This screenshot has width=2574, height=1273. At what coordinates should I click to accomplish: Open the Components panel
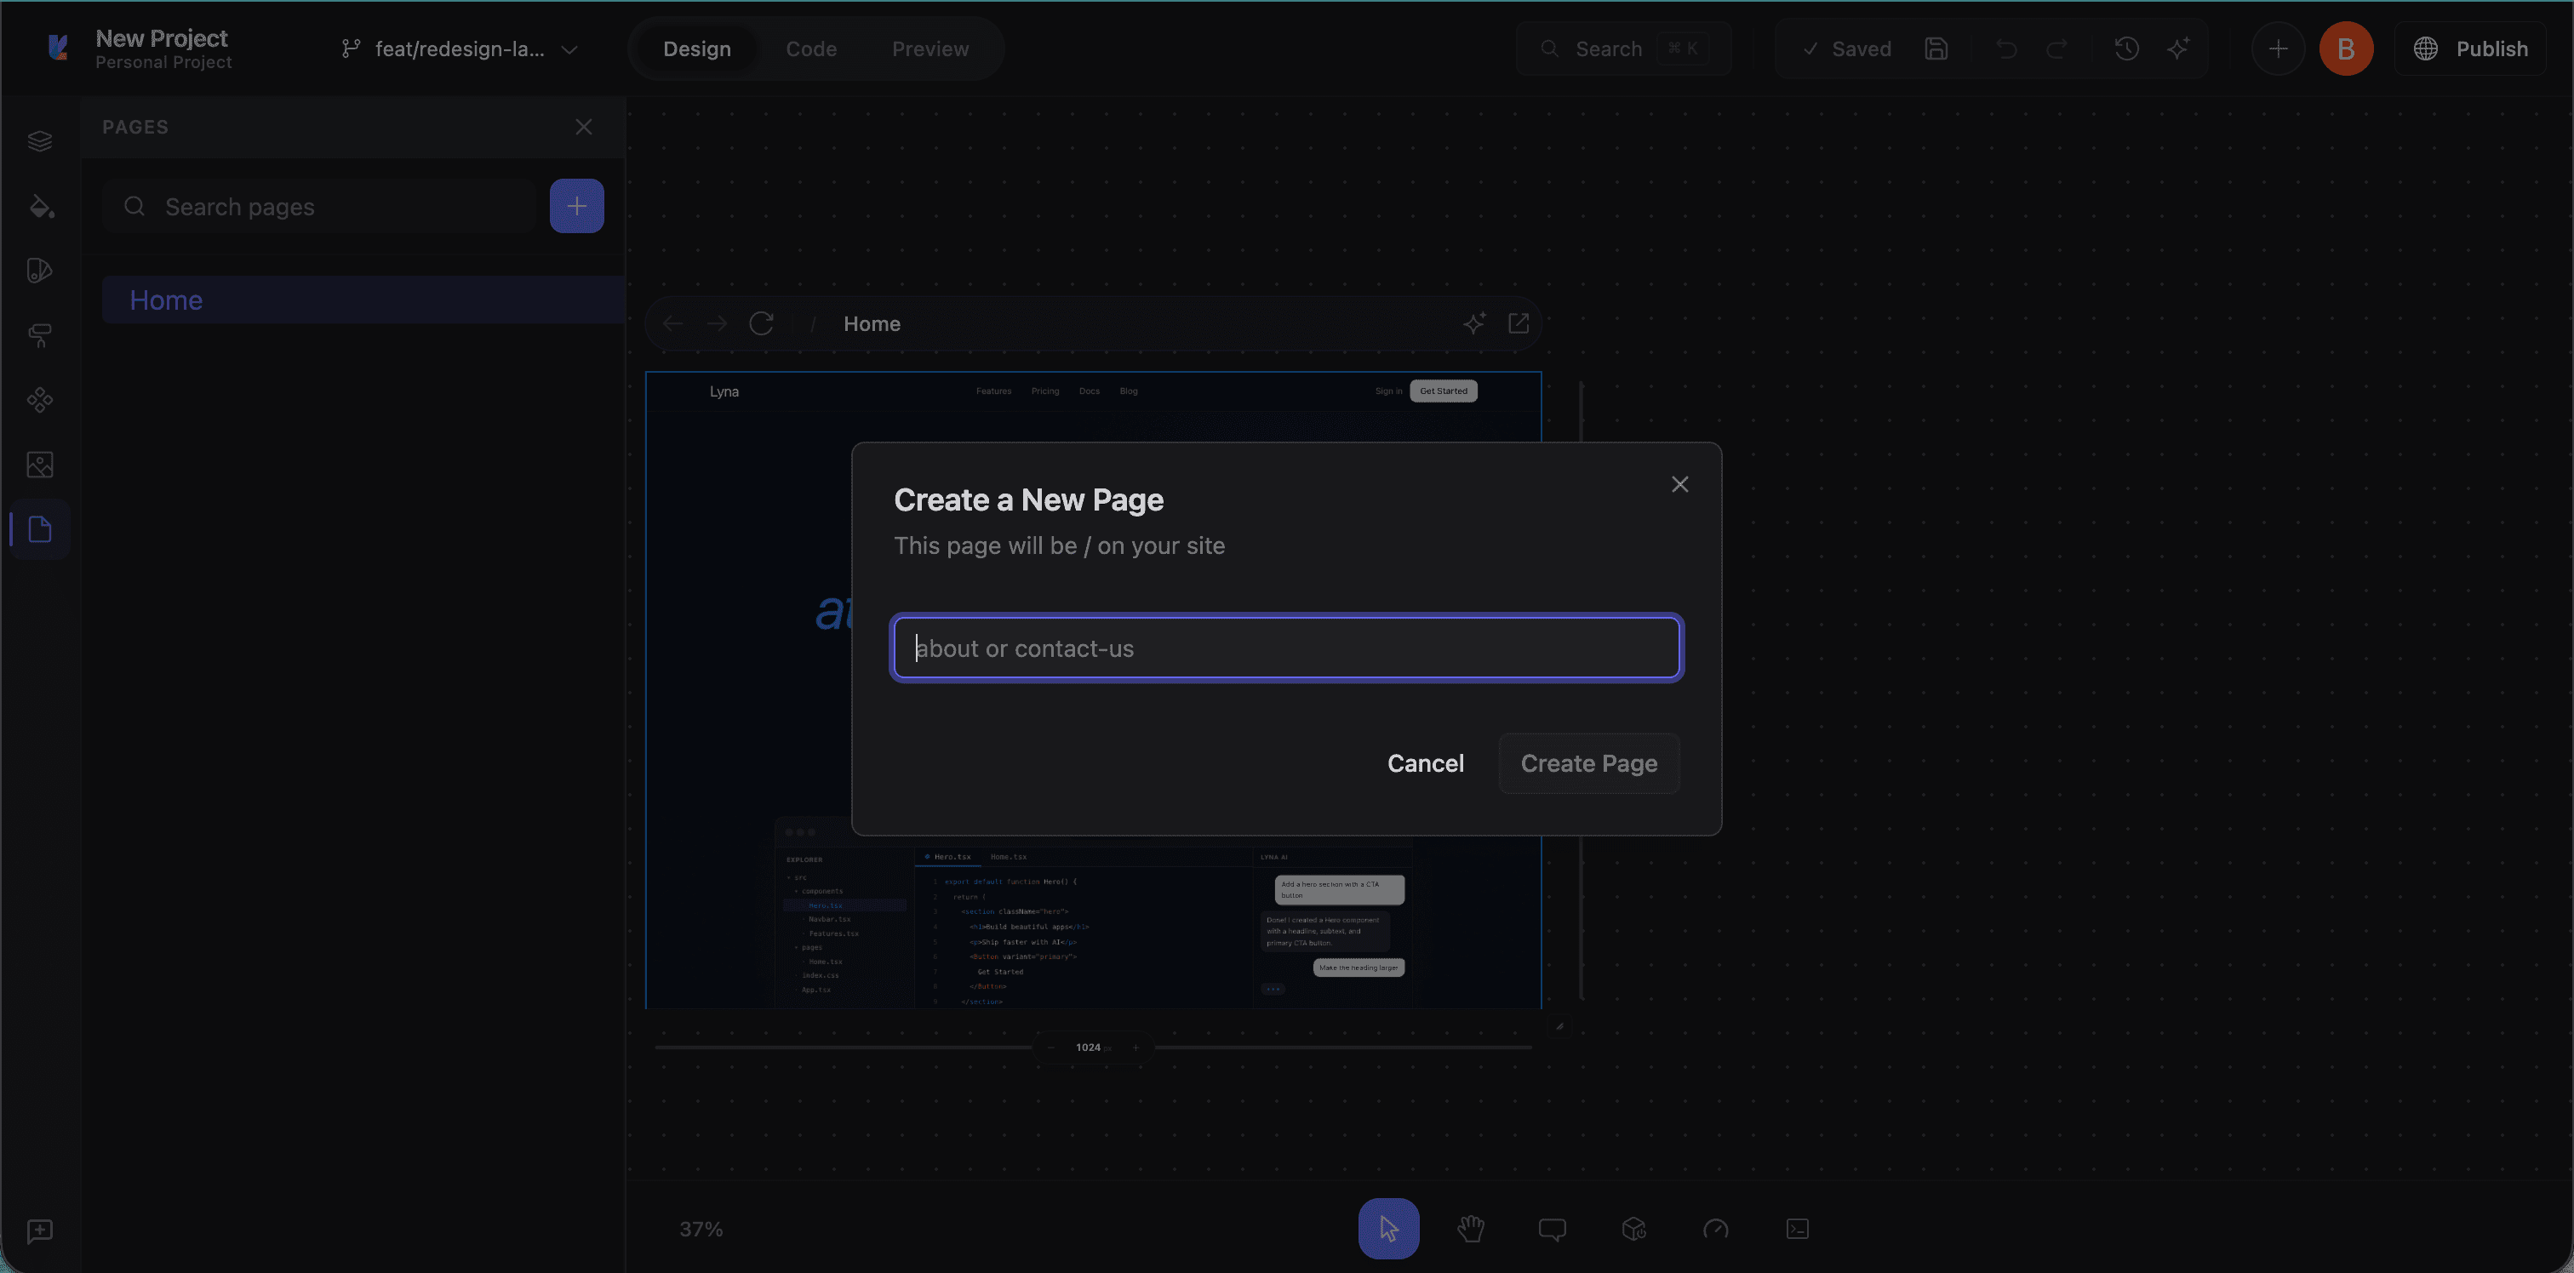(40, 401)
